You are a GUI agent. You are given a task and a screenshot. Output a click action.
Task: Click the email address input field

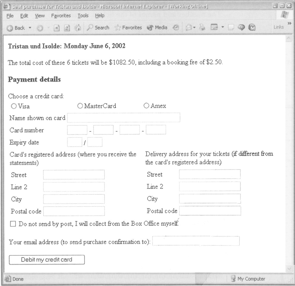(x=196, y=241)
